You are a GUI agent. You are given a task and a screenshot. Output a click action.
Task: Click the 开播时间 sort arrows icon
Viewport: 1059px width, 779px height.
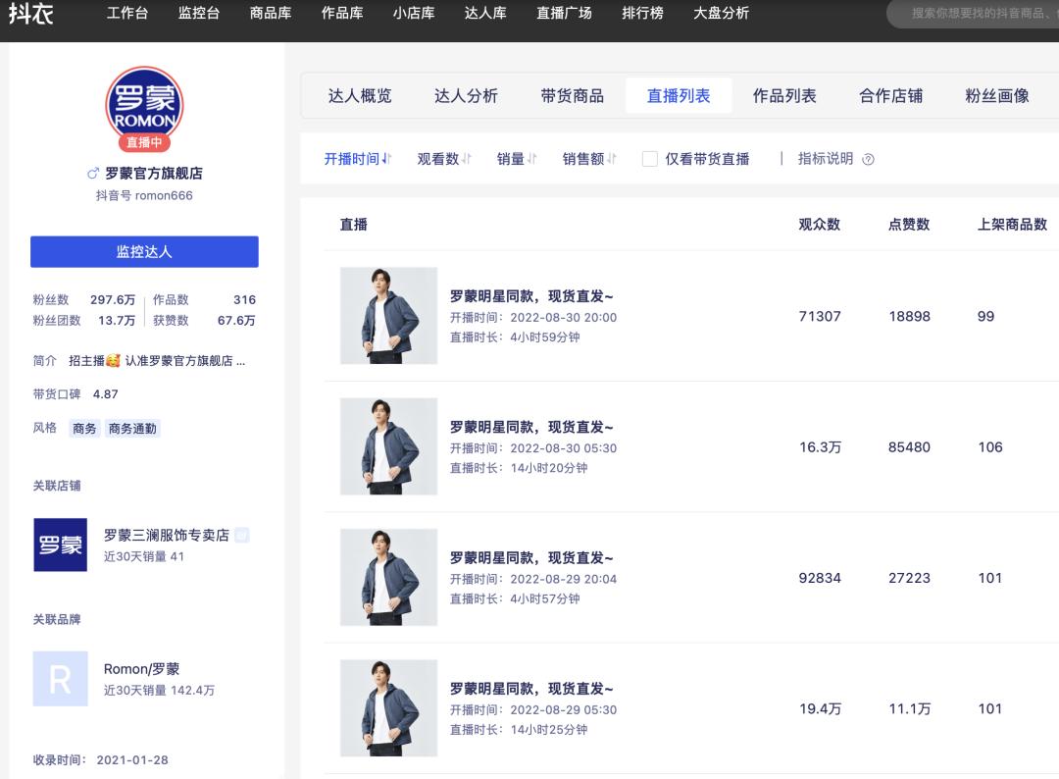pos(386,158)
